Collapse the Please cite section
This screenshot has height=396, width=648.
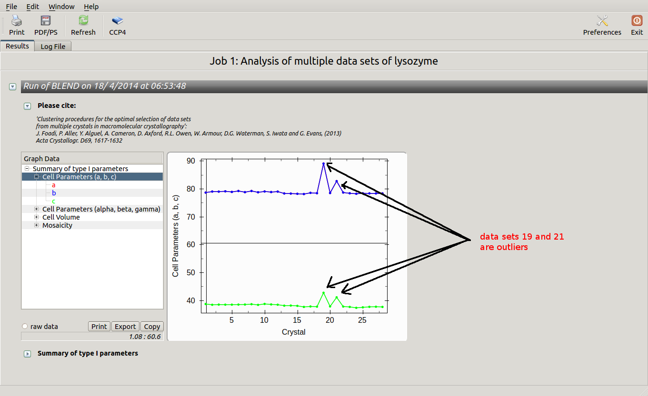pyautogui.click(x=28, y=106)
